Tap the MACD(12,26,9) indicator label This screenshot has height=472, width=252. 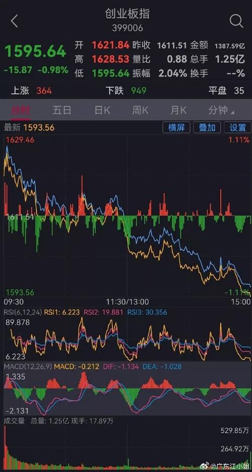click(x=28, y=366)
